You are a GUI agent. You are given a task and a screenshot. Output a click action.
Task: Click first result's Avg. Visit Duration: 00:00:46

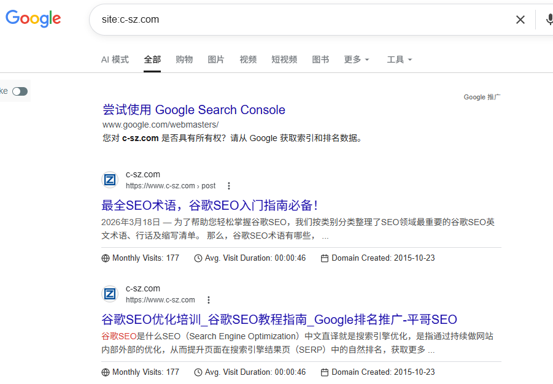tap(255, 258)
